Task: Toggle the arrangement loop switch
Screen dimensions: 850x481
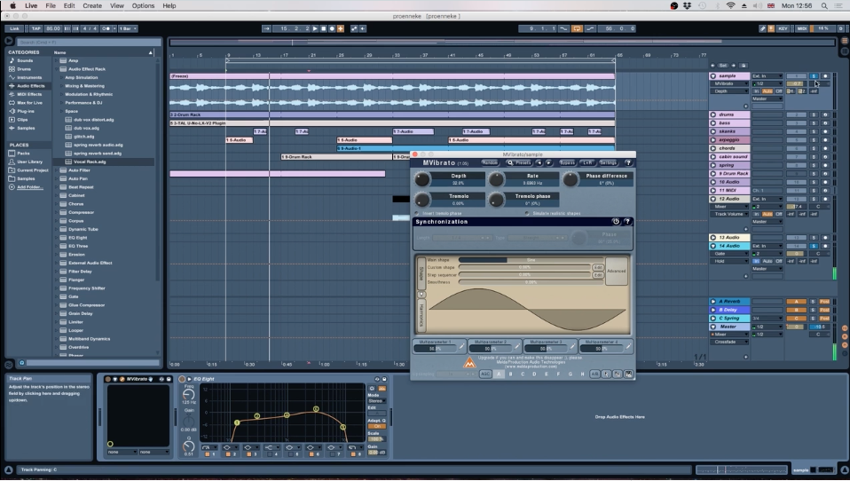Action: 577,28
